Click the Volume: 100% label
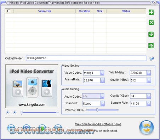The height and width of the screenshot is (140, 160). (74, 110)
